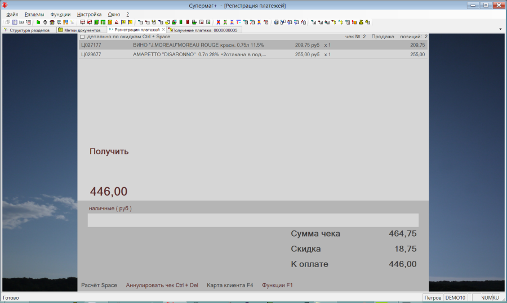
Task: Open the tab list dropdown arrow
Action: 500,29
